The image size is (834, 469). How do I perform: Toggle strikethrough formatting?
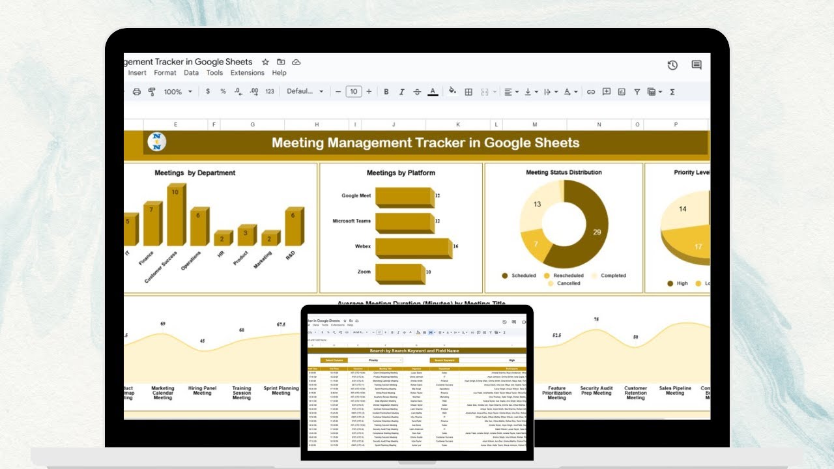tap(418, 92)
